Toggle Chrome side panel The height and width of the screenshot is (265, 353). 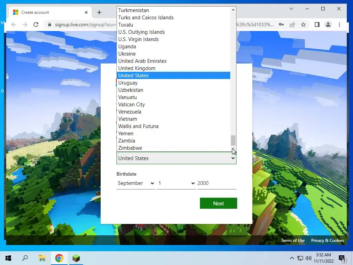point(317,24)
